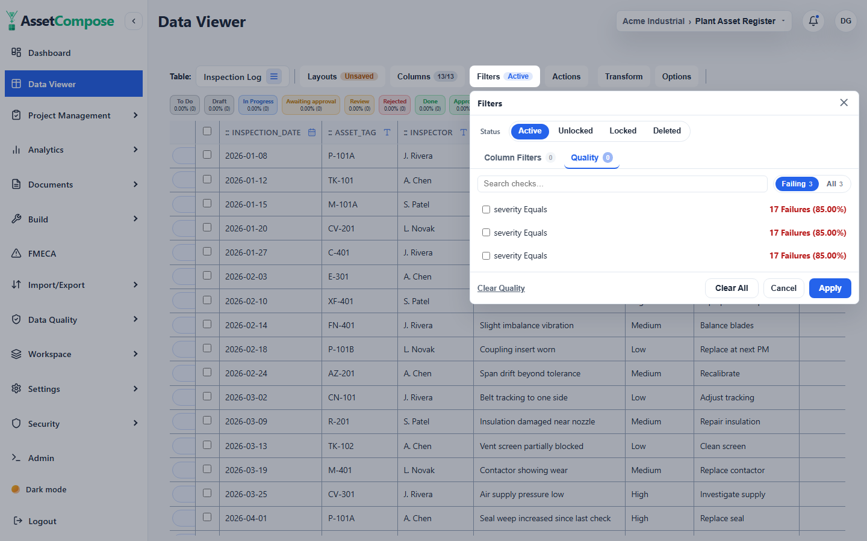Select the Unlocked status filter
This screenshot has width=867, height=541.
click(x=576, y=130)
